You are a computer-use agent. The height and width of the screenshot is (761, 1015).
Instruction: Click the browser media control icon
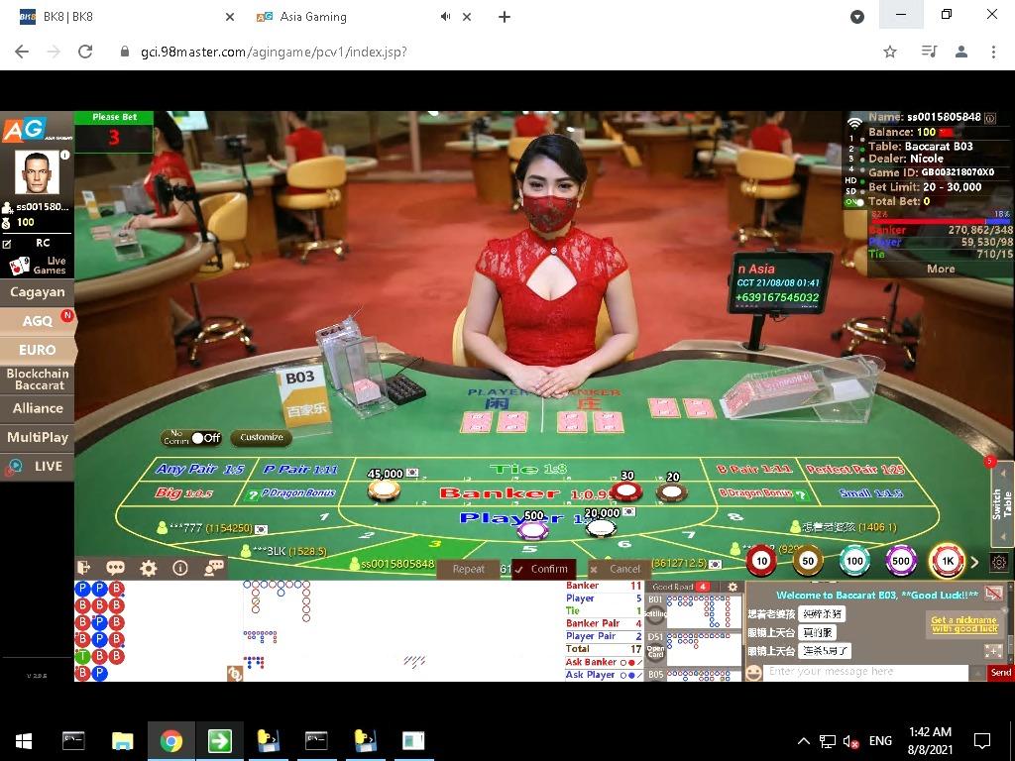pyautogui.click(x=929, y=52)
